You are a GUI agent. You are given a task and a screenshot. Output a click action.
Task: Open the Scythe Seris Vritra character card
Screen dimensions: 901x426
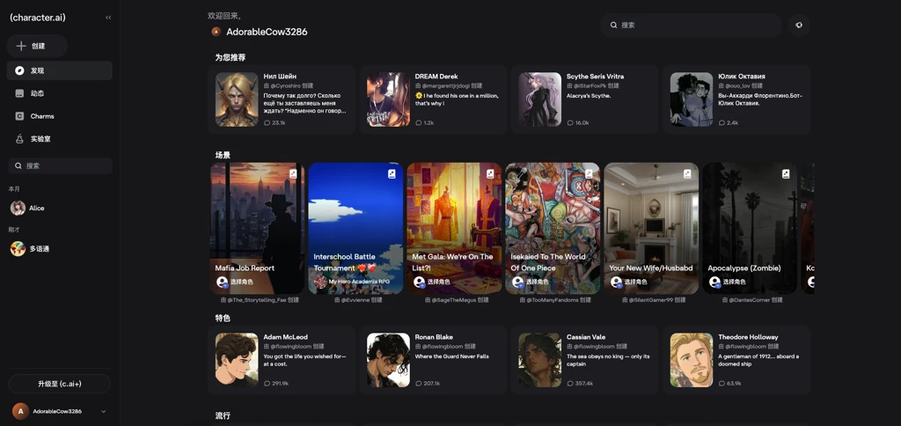tap(585, 99)
